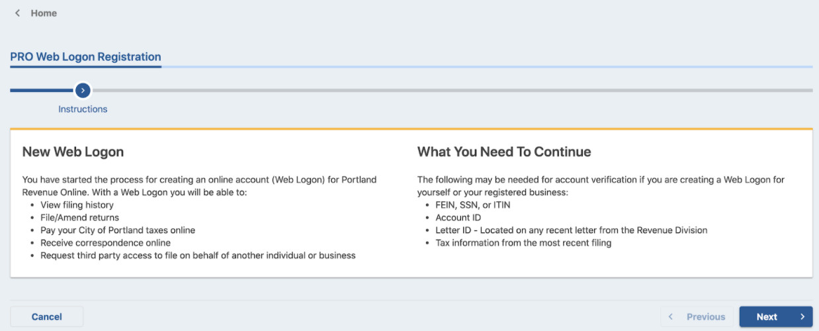Viewport: 819px width, 331px height.
Task: Click the Request third party access bullet
Action: pos(198,256)
